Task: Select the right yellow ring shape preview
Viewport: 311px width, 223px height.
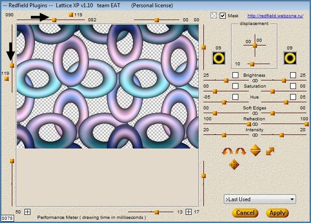Action: (x=290, y=58)
